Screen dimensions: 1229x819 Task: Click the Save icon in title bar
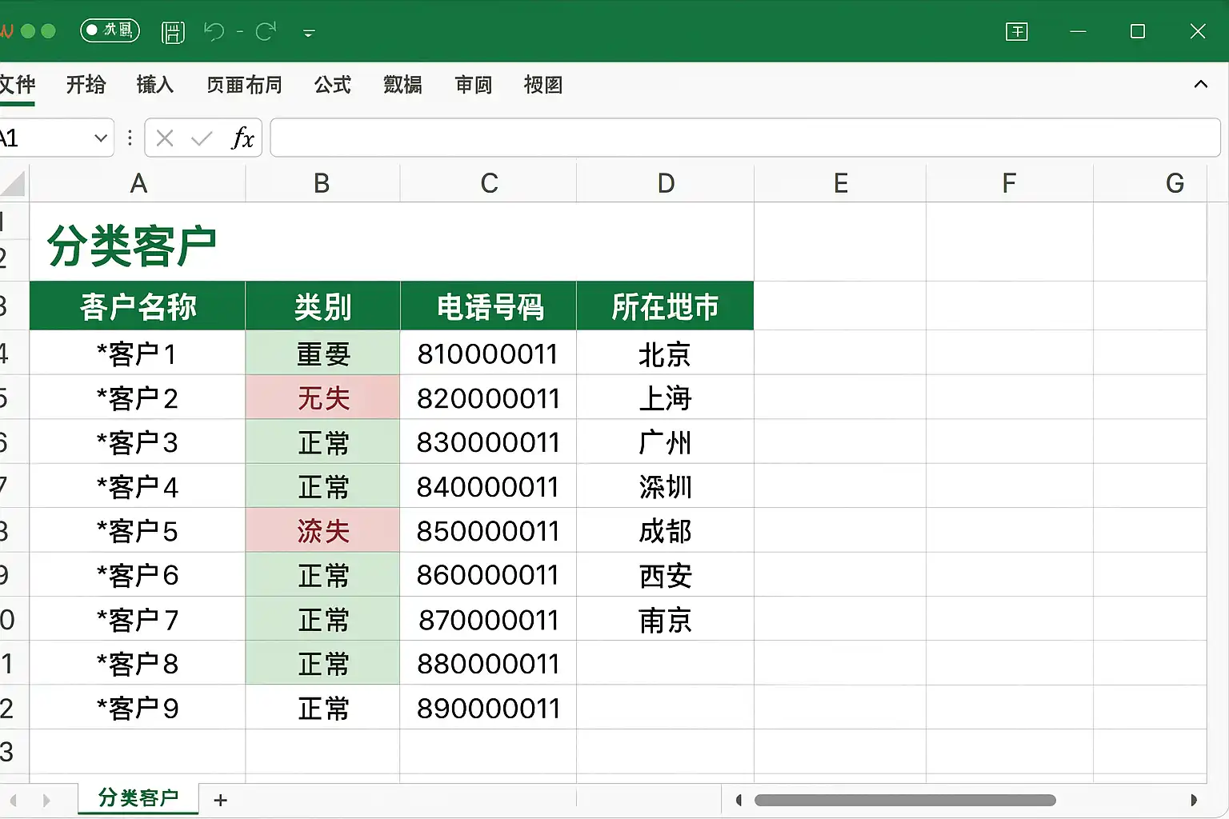pos(173,32)
